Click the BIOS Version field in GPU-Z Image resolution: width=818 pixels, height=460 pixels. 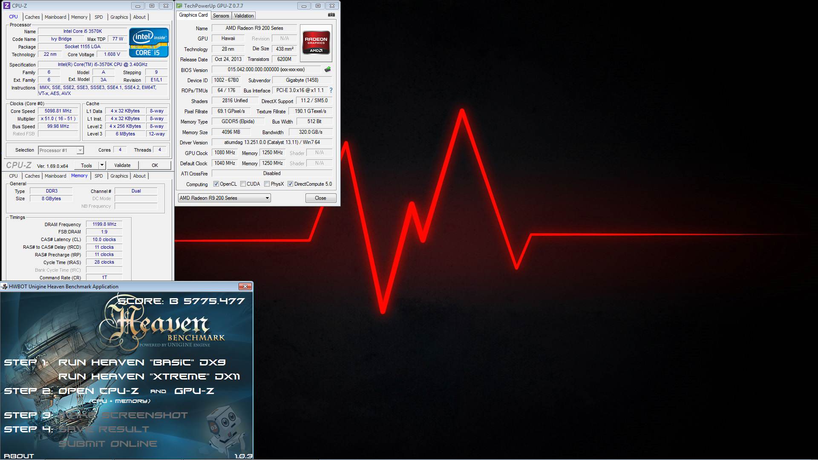(266, 69)
